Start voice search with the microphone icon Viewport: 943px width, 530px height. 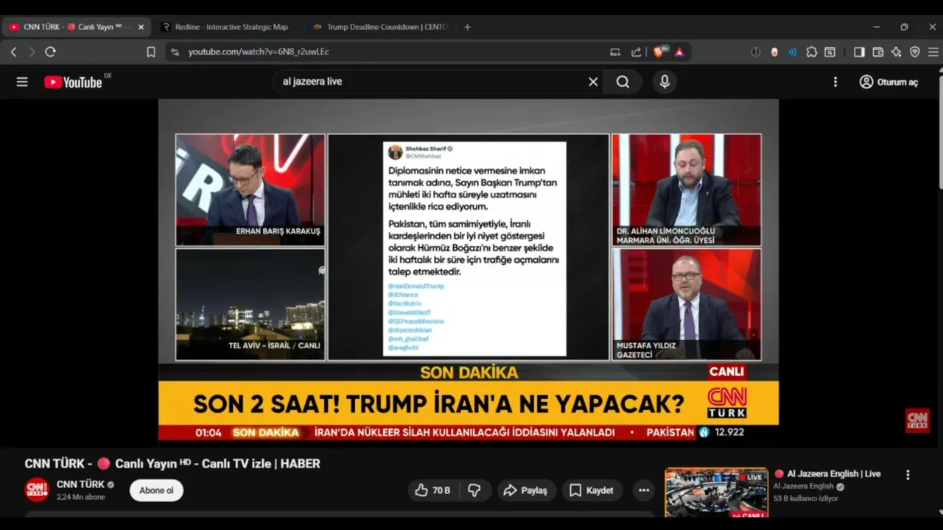point(665,82)
